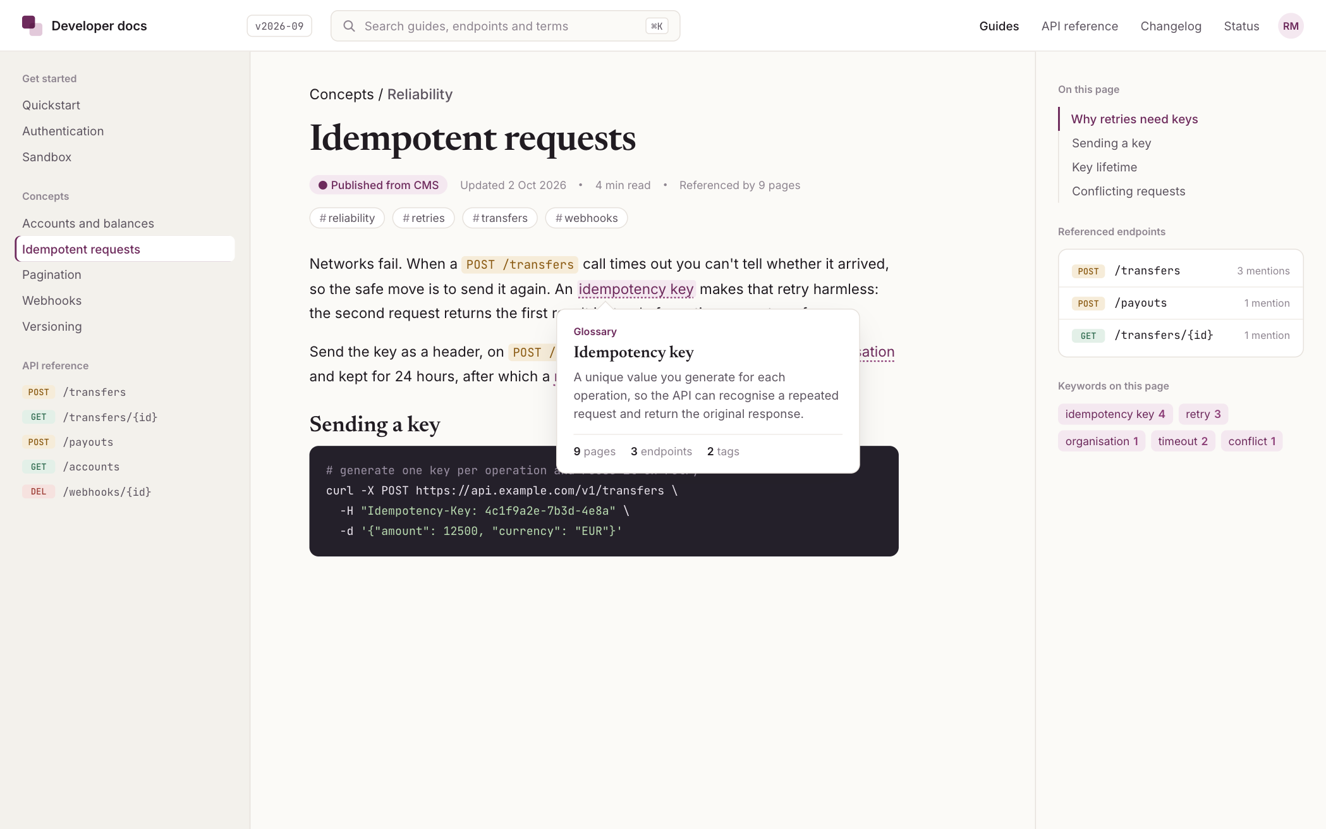This screenshot has height=829, width=1326.
Task: Click the Reliability breadcrumb link
Action: 420,94
